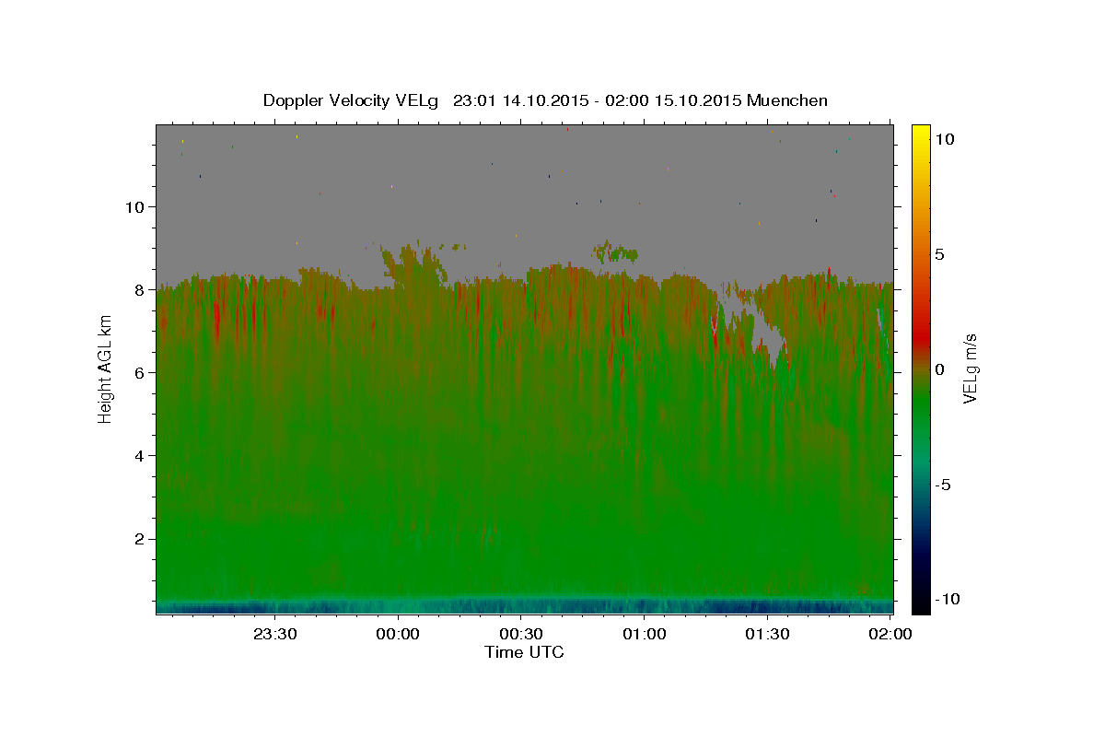The height and width of the screenshot is (737, 1105).
Task: Select the 'Time UTC' axis label
Action: click(524, 652)
